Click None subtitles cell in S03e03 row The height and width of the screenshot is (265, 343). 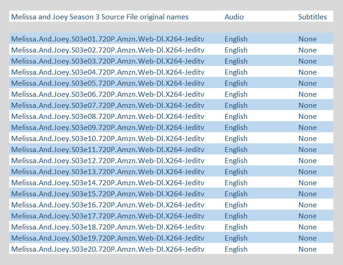click(x=308, y=61)
